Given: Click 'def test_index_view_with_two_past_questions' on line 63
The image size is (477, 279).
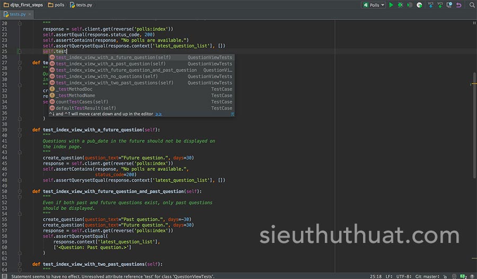Looking at the screenshot, I should pos(97,264).
